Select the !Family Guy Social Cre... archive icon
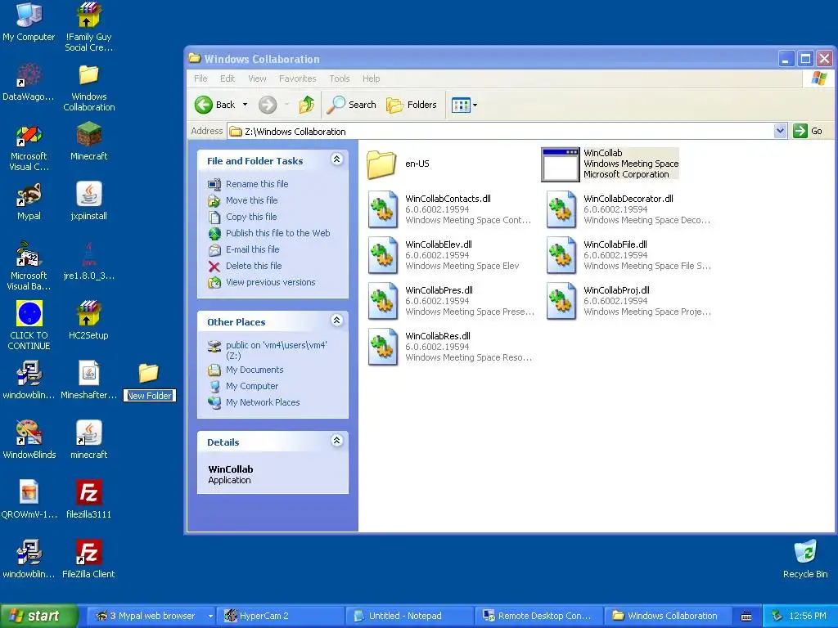838x628 pixels. (x=88, y=15)
